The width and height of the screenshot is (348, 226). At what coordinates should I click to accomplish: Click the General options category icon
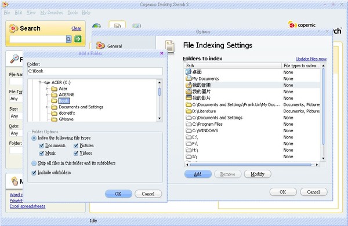[x=100, y=45]
